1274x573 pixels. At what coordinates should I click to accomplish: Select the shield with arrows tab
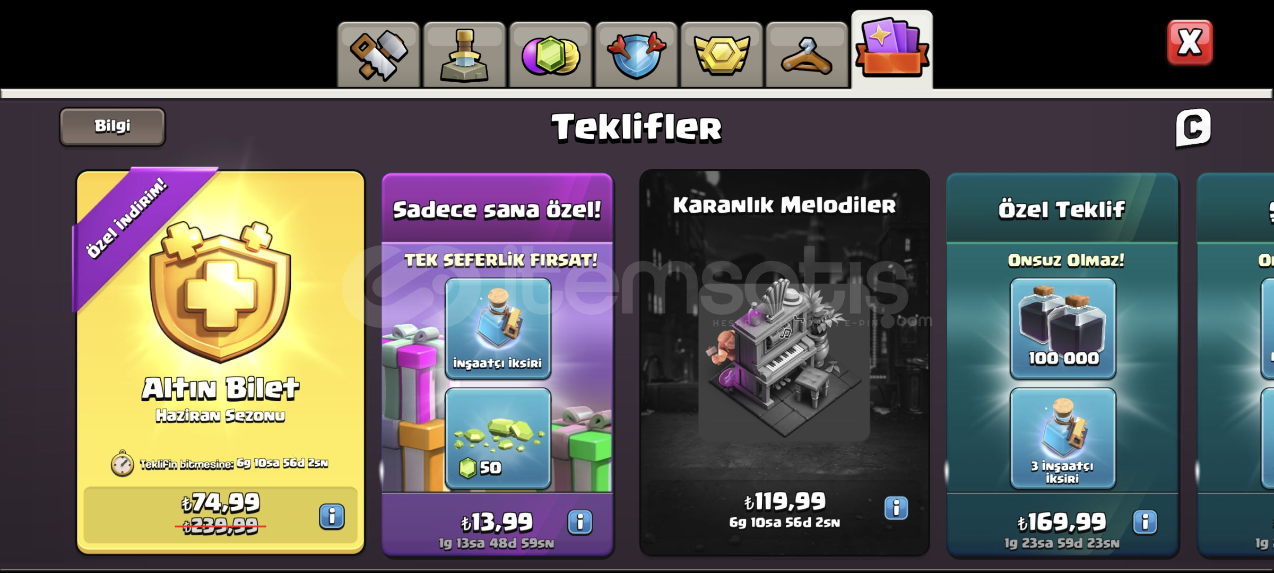(x=636, y=55)
